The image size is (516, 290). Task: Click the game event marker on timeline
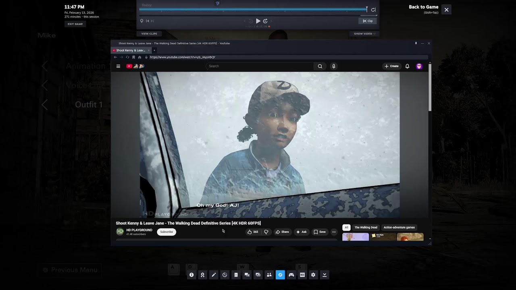coord(217,3)
